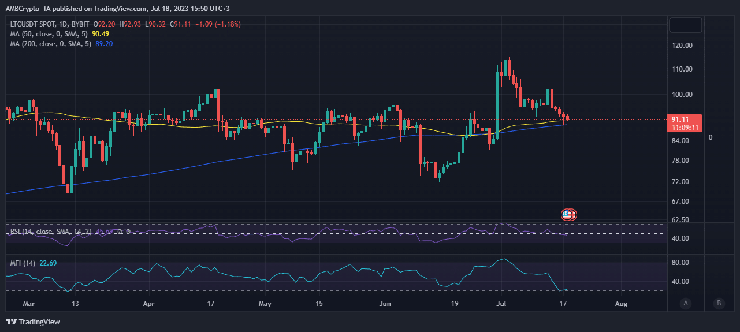Click the US flag economic event marker
740x332 pixels.
click(x=567, y=215)
